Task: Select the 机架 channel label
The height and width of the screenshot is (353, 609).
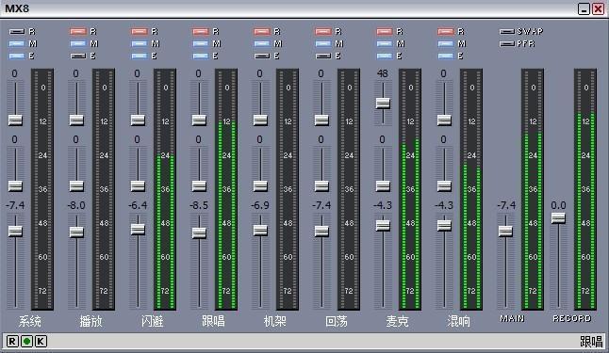Action: click(x=275, y=321)
